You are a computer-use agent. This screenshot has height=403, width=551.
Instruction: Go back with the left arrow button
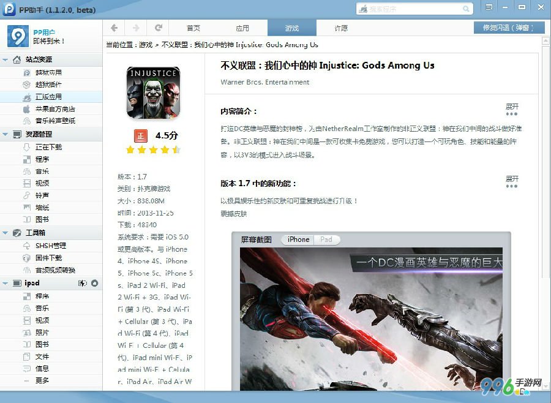[114, 28]
